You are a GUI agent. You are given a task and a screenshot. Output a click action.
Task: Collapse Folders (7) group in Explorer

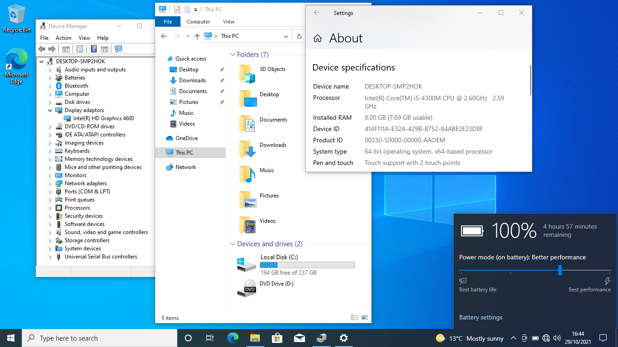233,55
